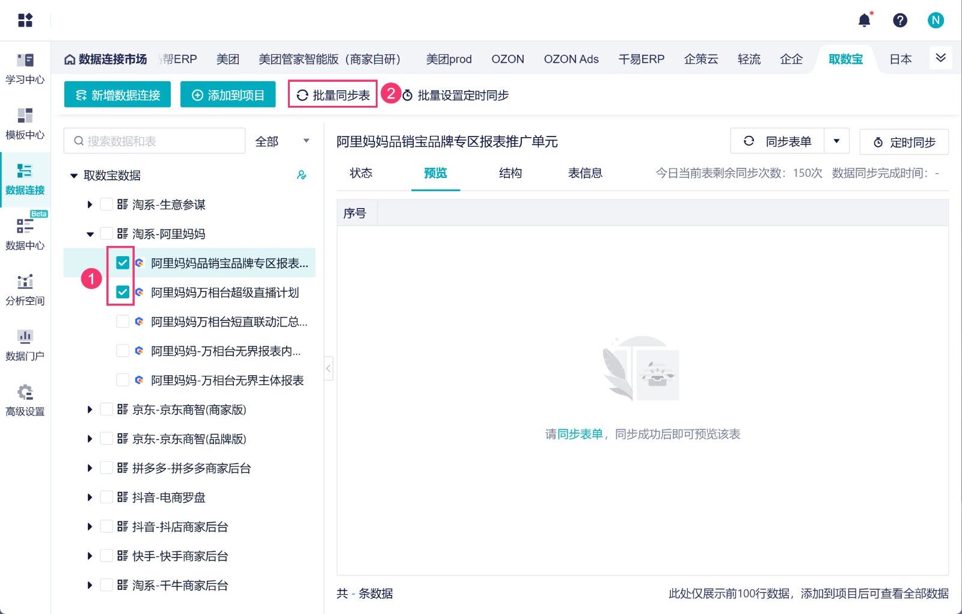Click the dataset icon of 京东-京东商智(商家版)

point(123,410)
